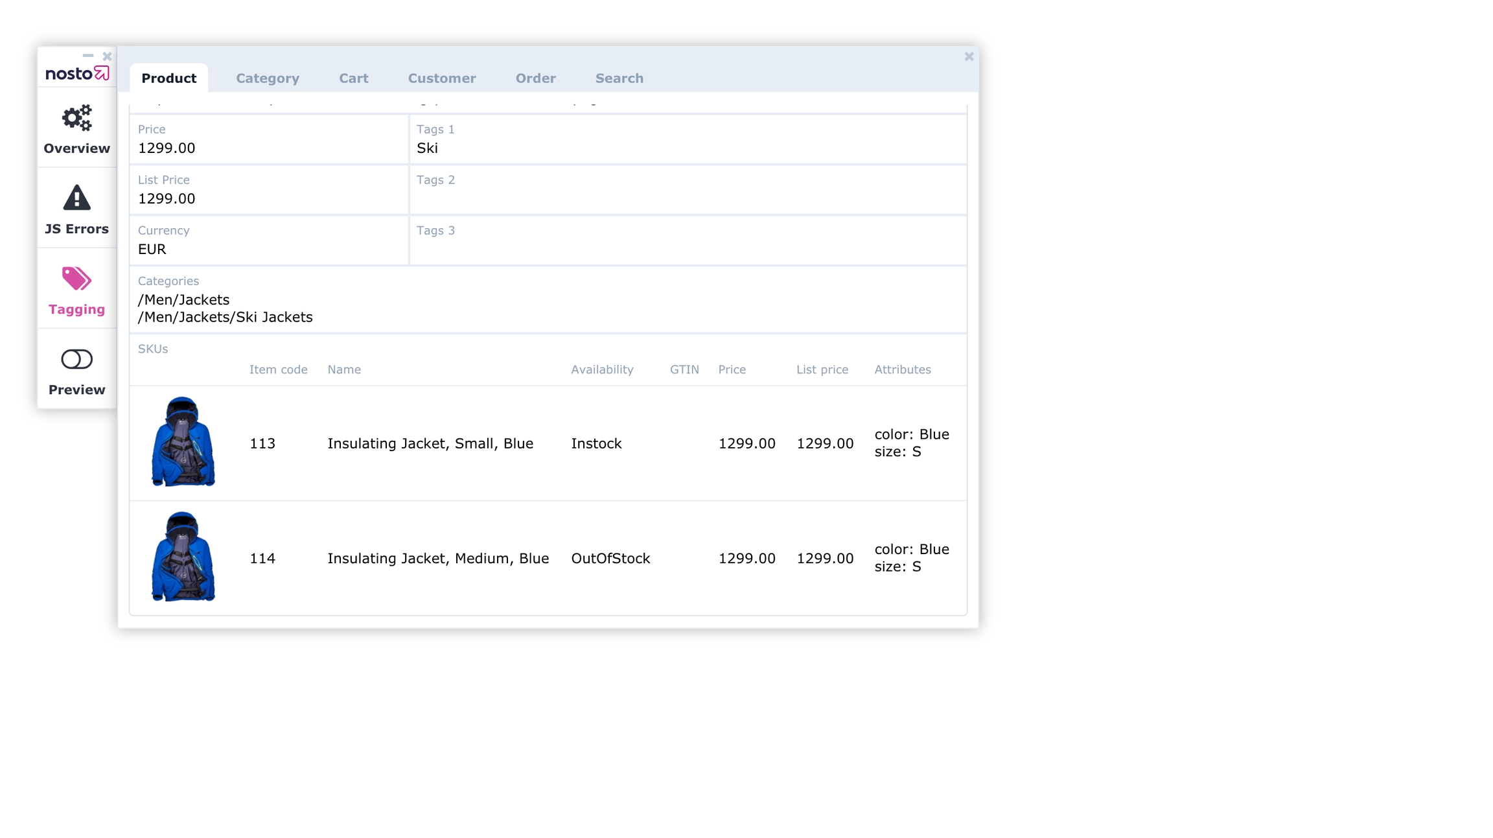Go to the Order tab
Viewport: 1493px width, 838px height.
[x=535, y=78]
